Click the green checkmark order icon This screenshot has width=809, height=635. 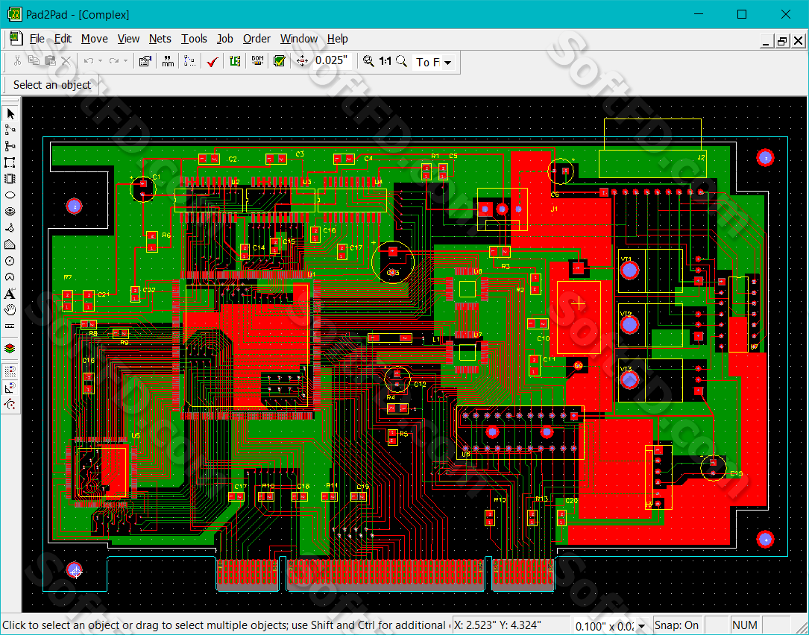[x=280, y=61]
